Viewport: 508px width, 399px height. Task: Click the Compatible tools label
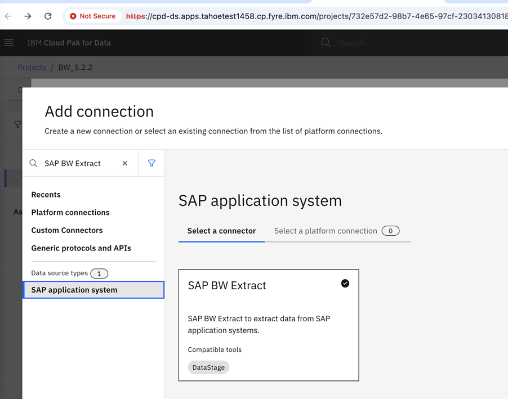215,350
